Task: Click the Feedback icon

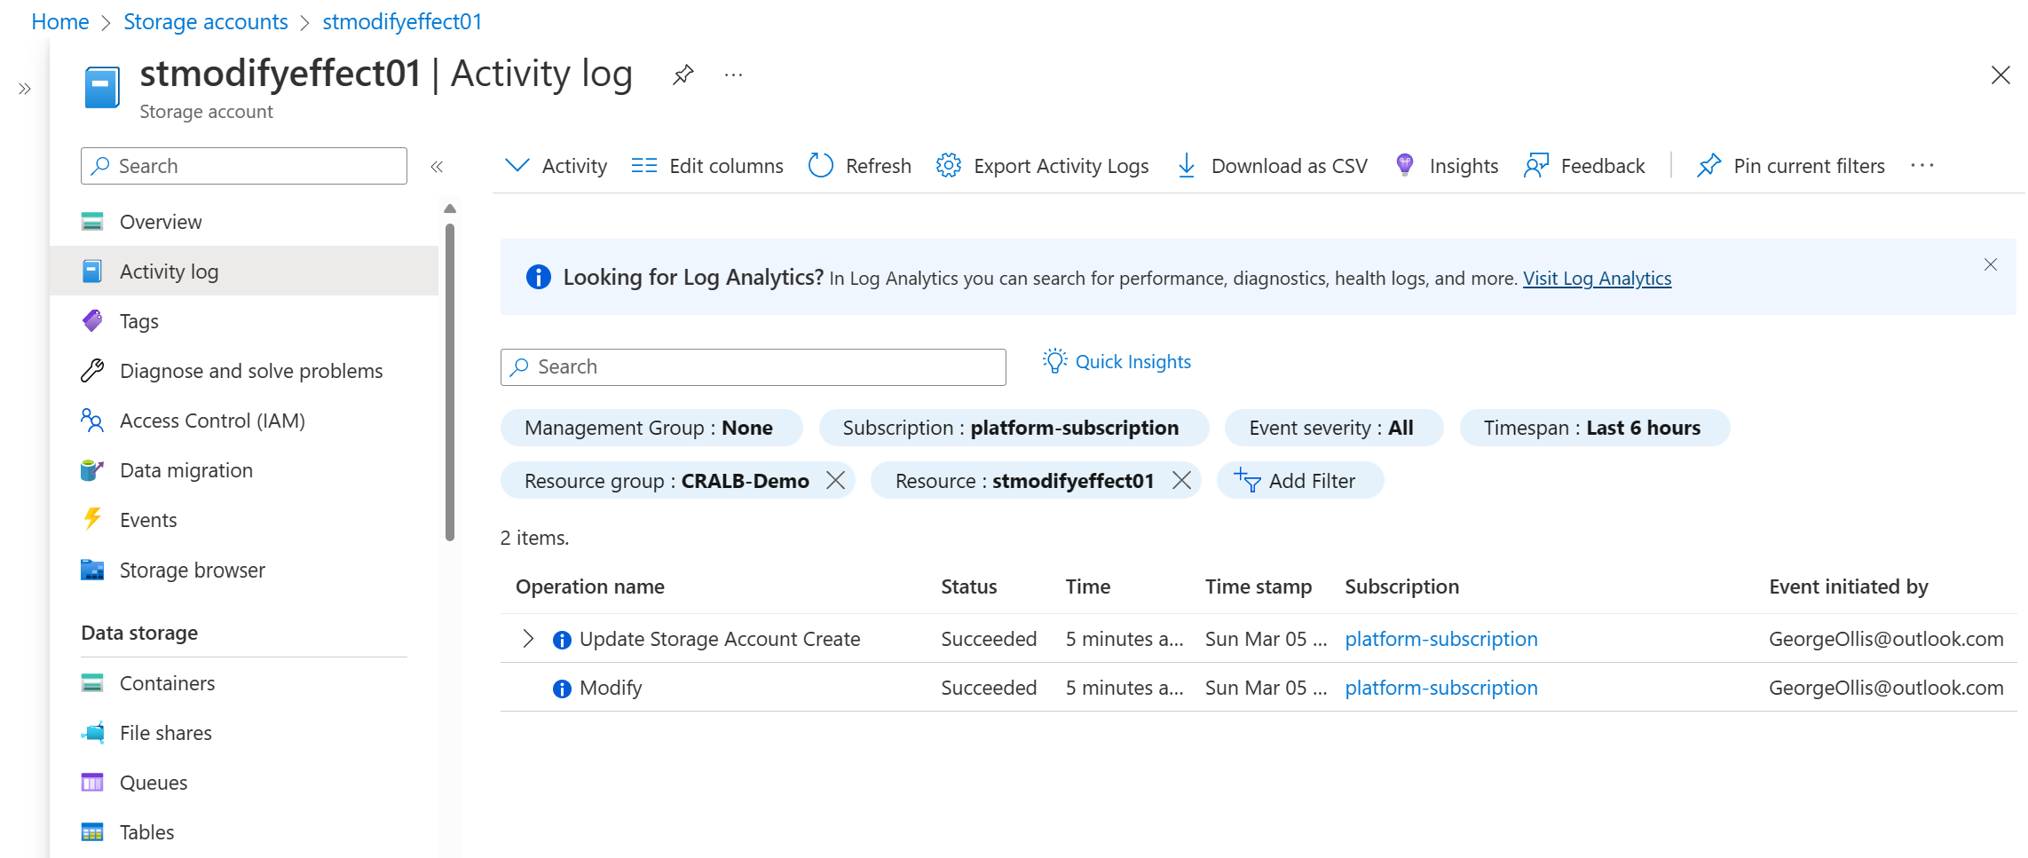Action: 1536,166
